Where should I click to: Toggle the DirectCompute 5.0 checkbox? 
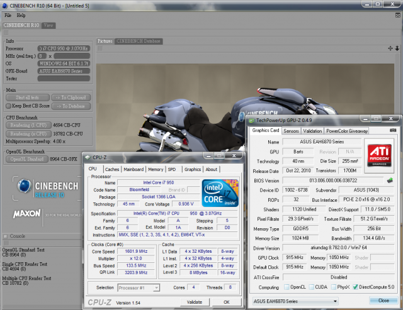pos(355,287)
